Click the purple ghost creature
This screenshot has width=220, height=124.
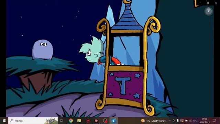click(x=43, y=50)
